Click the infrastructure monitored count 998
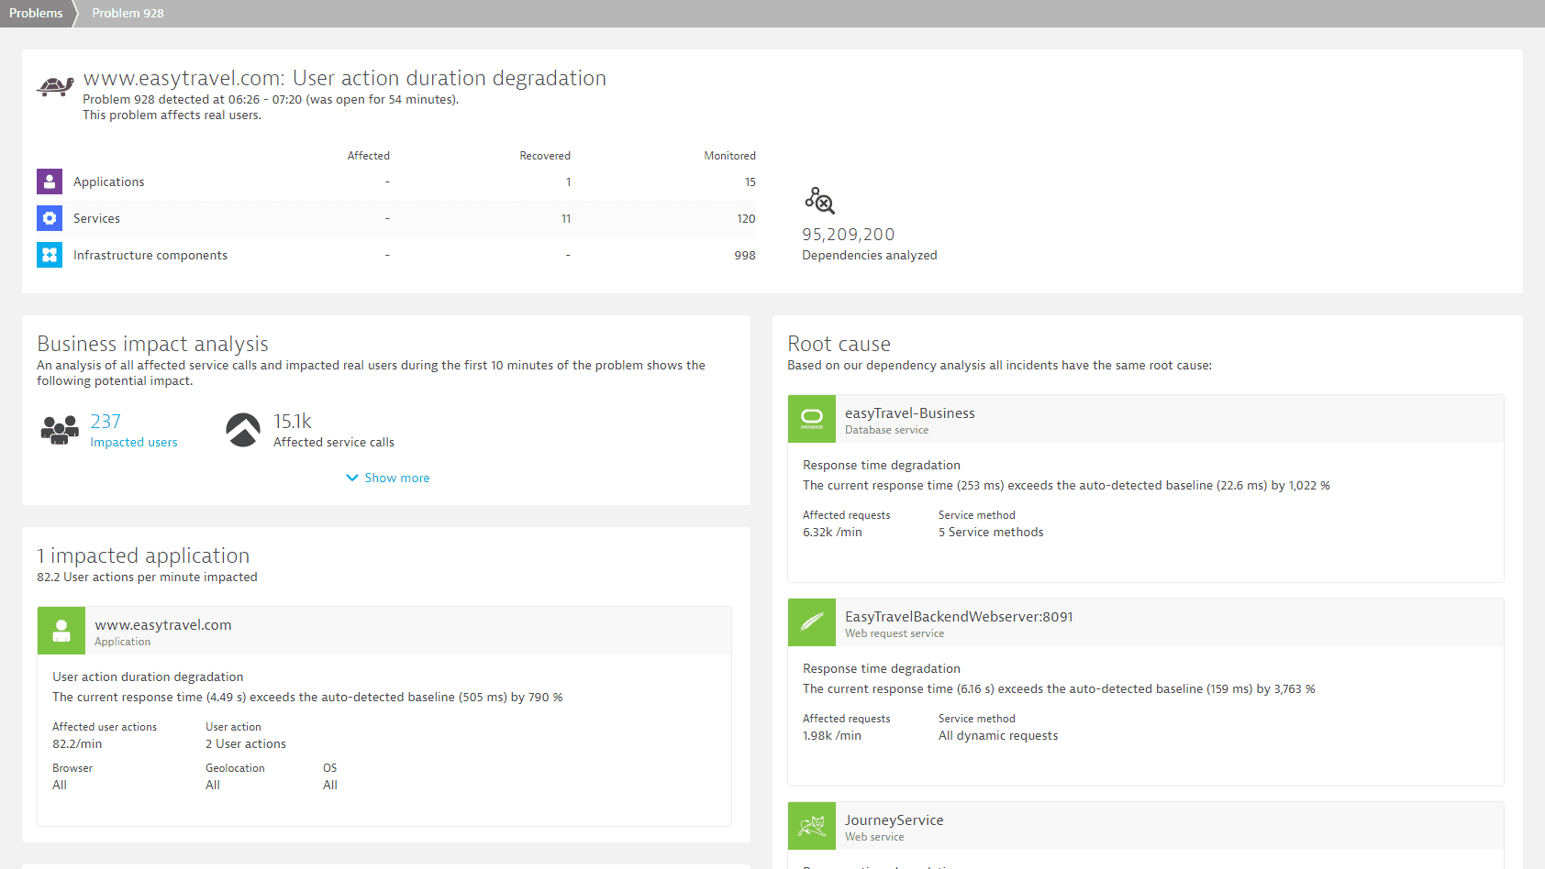The image size is (1545, 869). coord(745,256)
